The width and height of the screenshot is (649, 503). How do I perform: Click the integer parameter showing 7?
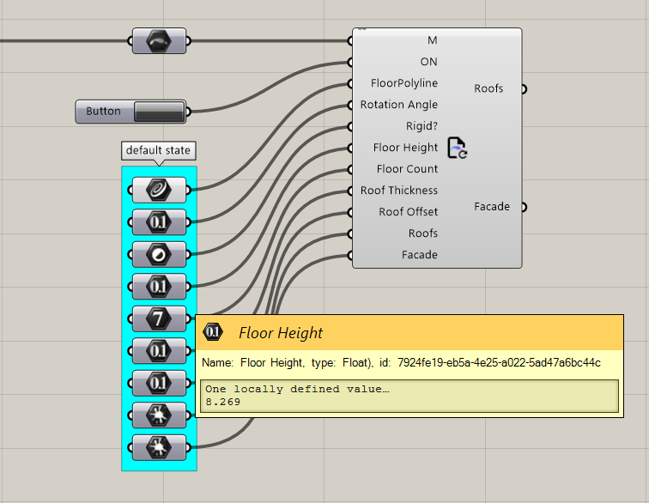(x=159, y=318)
